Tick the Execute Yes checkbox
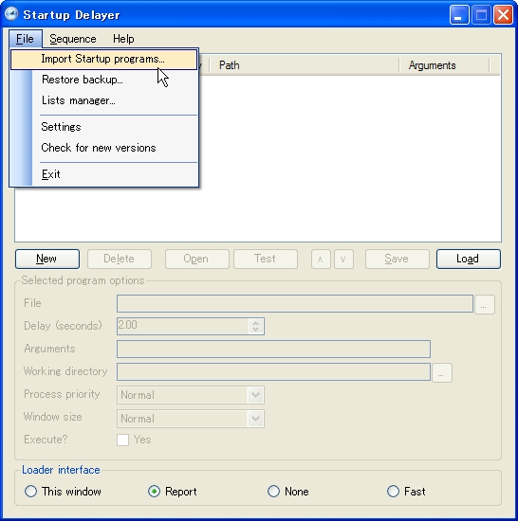 [x=122, y=440]
